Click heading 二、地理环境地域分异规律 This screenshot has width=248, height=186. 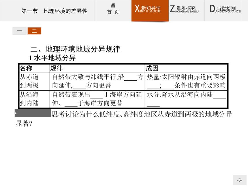75,49
